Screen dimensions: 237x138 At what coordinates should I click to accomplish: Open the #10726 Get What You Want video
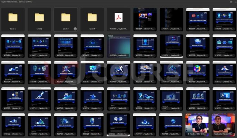[118, 124]
